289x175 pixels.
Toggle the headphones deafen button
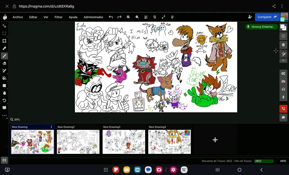[x=283, y=89]
